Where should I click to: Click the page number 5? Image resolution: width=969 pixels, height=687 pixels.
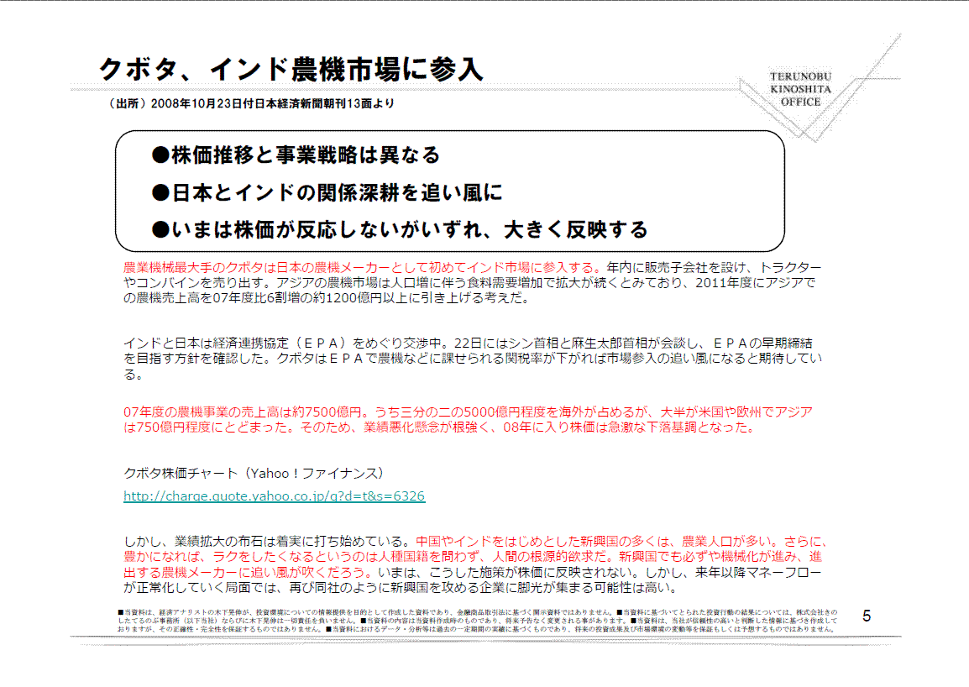click(x=867, y=616)
